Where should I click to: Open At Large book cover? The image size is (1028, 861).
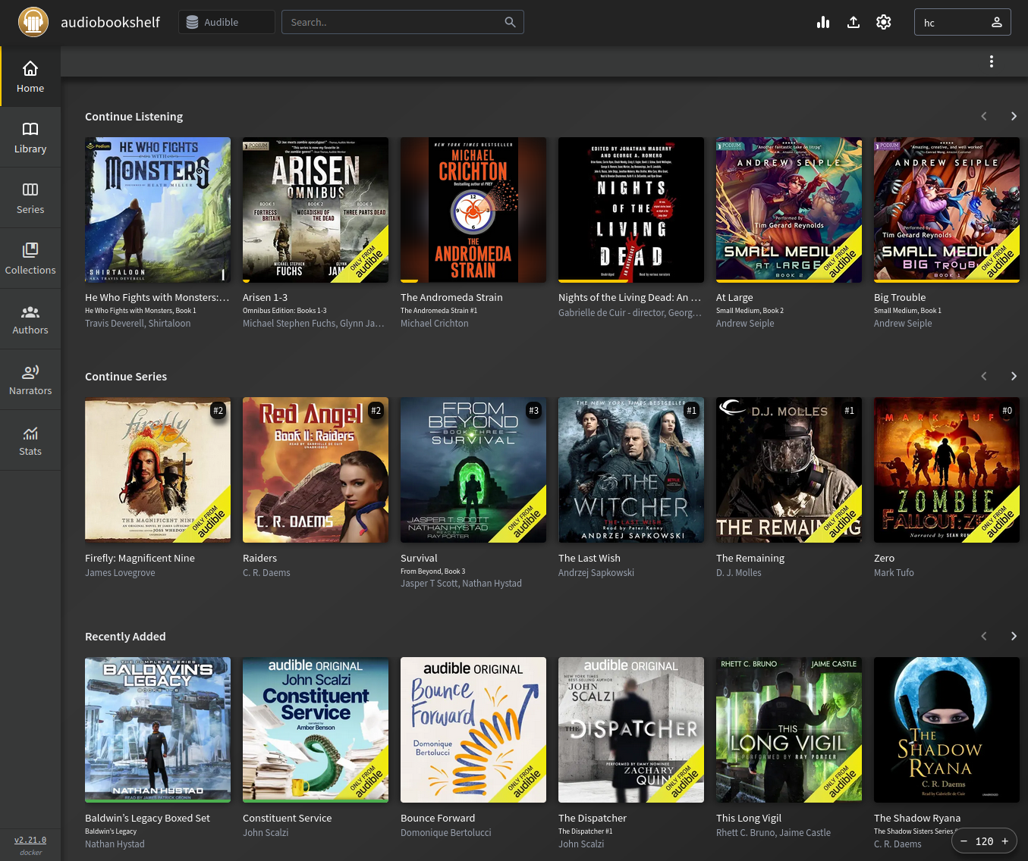click(789, 210)
